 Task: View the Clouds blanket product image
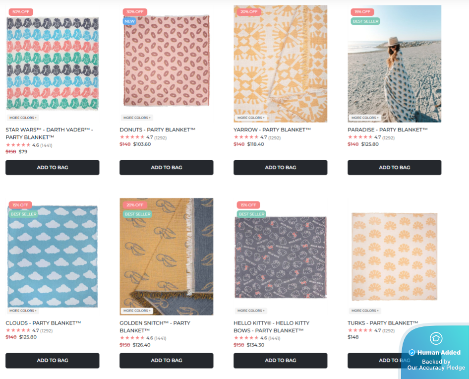[53, 255]
